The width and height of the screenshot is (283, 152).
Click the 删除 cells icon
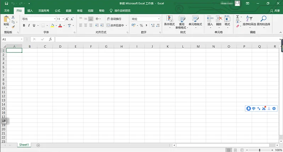(219, 19)
